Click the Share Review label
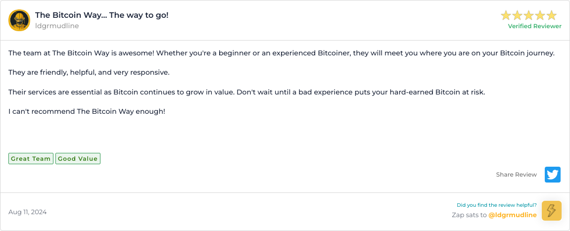The height and width of the screenshot is (231, 570). point(516,175)
